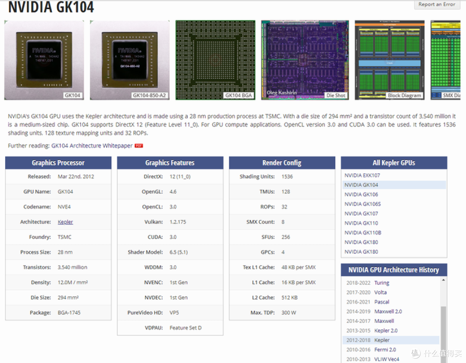Select the highlighted 2012-2018 Kepler entry
Viewport: 466px width, 363px height.
point(391,340)
